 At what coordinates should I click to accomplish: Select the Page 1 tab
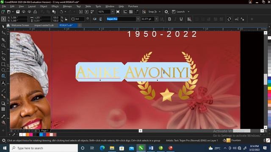45,130
